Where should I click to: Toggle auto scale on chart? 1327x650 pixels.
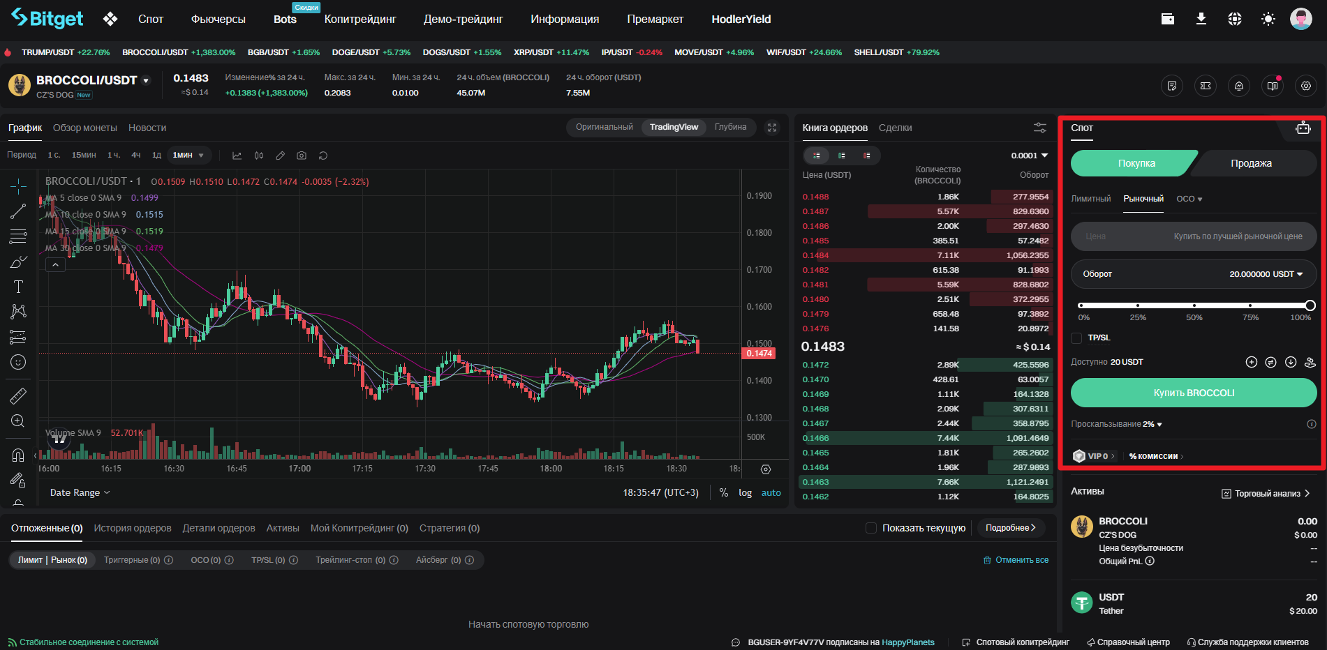(x=771, y=493)
